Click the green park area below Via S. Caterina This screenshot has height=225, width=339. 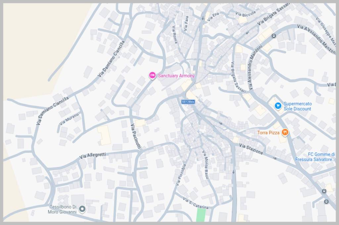tap(201, 215)
